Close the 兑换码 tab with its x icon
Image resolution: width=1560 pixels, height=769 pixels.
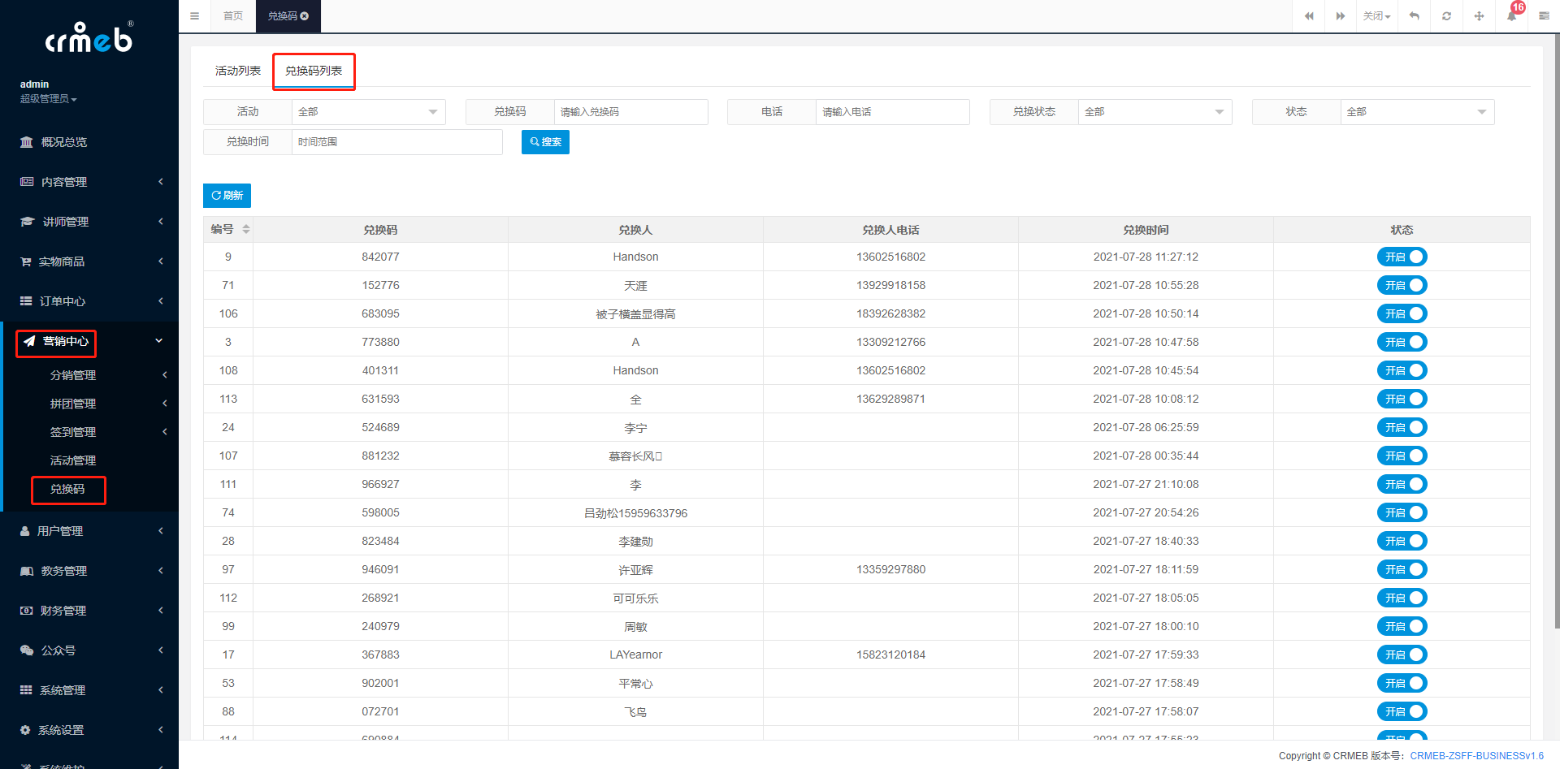point(305,16)
